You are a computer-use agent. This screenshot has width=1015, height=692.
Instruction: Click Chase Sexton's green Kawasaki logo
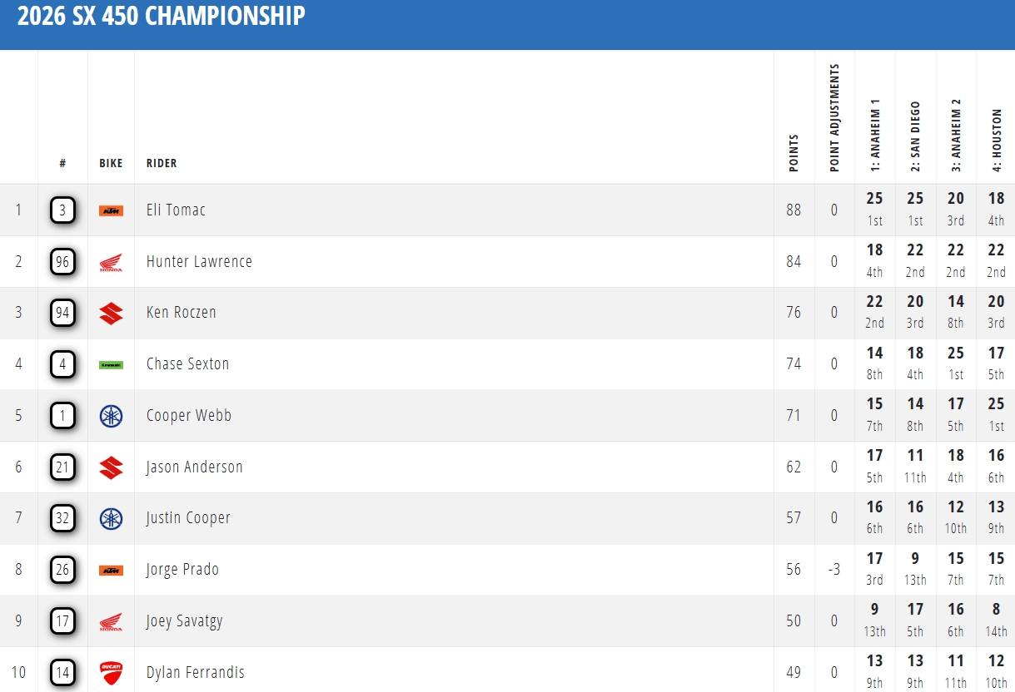click(111, 364)
